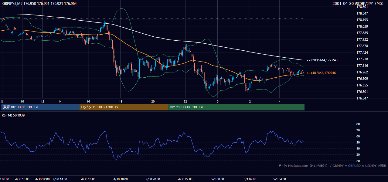
Task: Click the 5/1 04:00 date label
Action: 280,179
